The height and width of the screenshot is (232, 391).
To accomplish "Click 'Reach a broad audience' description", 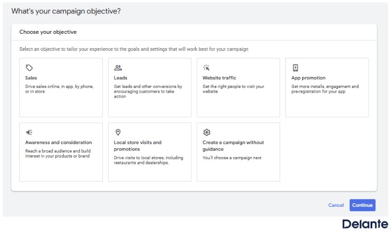I will point(58,153).
